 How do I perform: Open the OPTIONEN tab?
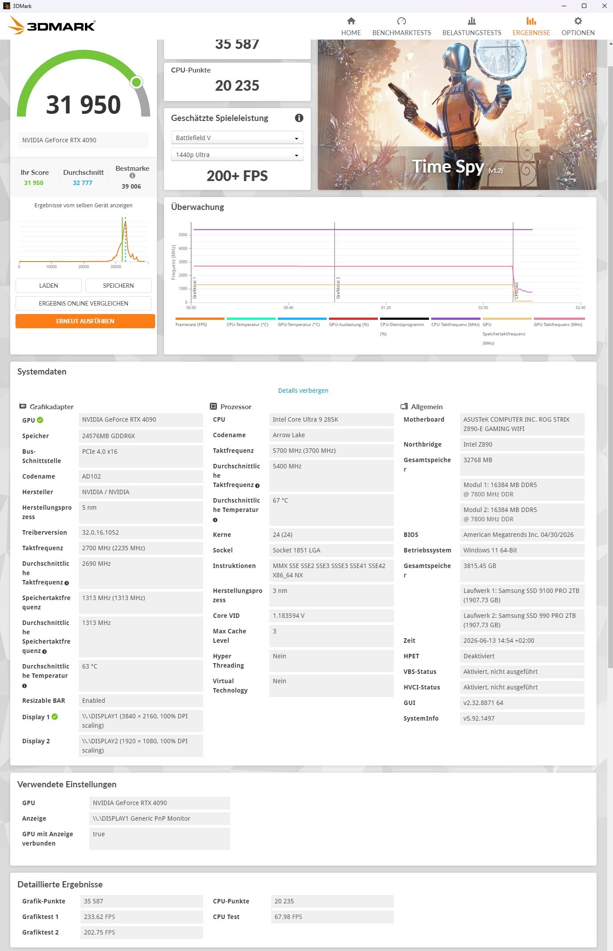[578, 26]
